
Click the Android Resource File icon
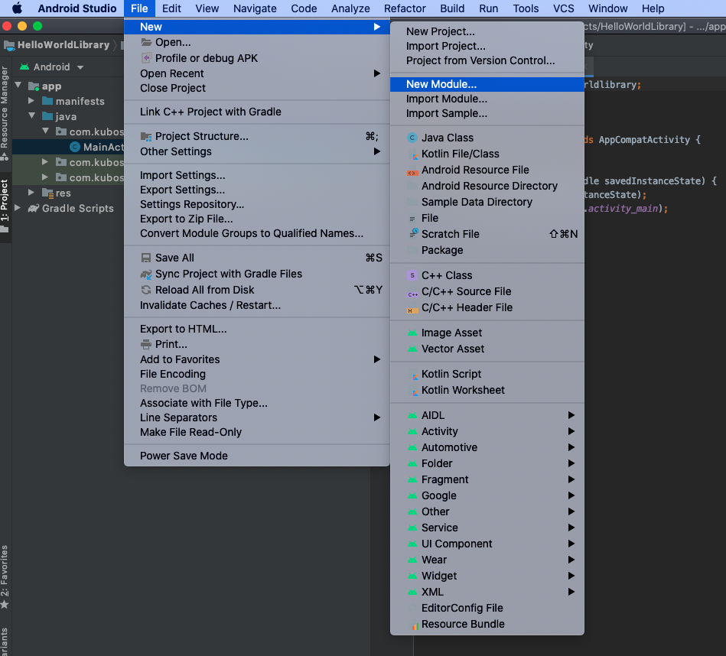[x=412, y=170]
